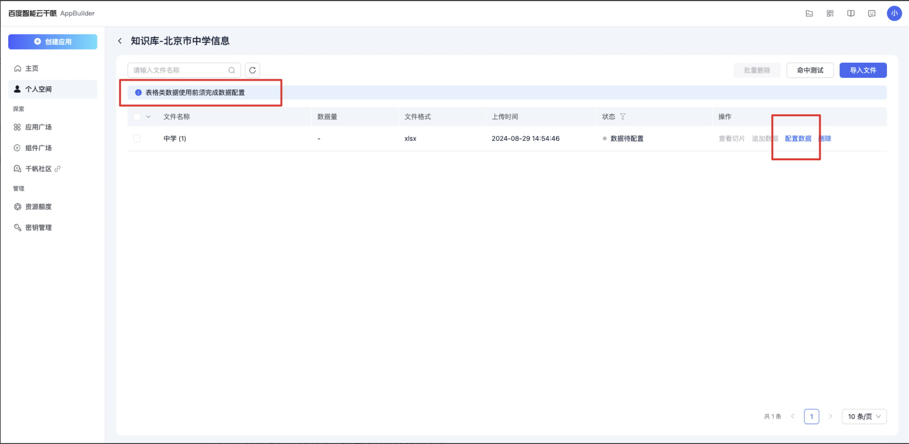Refresh the file list

tap(252, 70)
